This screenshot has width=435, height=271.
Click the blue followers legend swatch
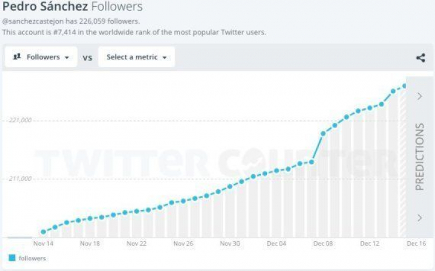(x=12, y=258)
